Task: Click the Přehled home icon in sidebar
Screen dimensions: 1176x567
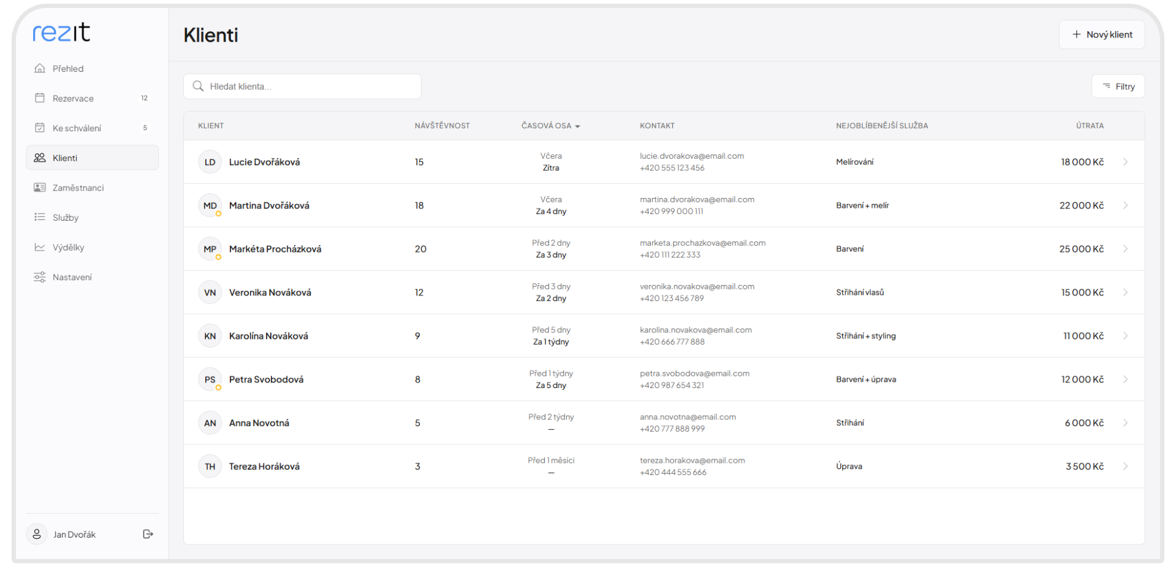Action: point(40,68)
